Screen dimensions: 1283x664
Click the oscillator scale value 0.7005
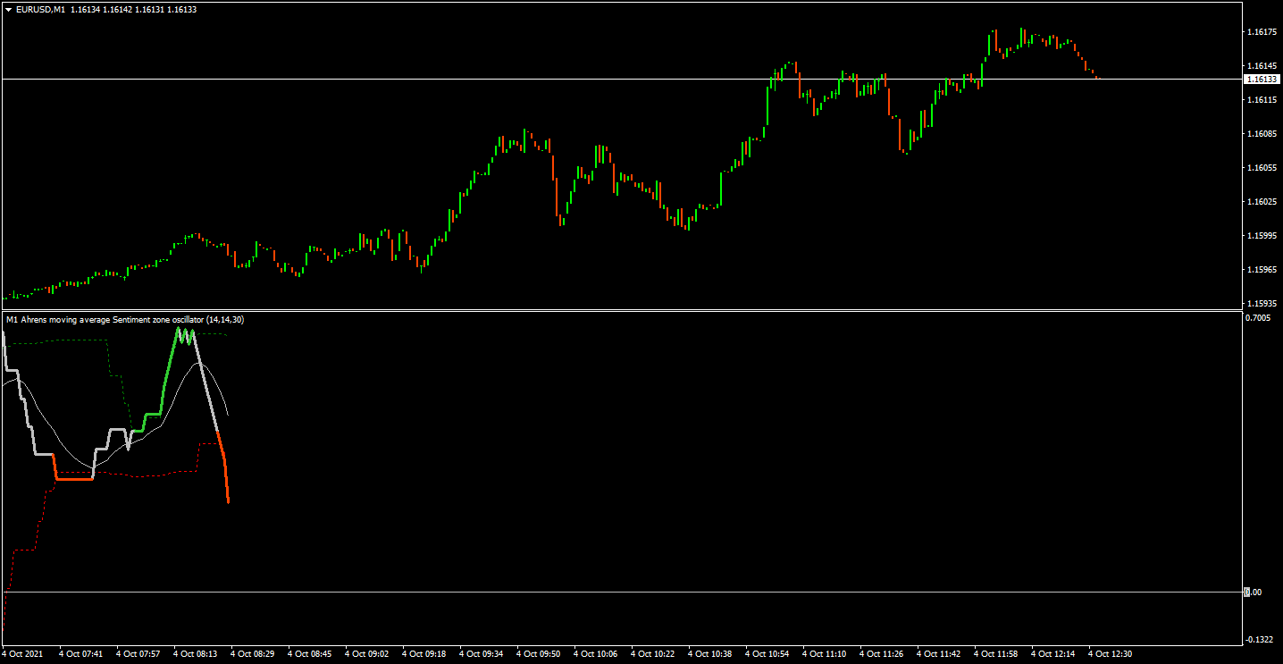1258,317
